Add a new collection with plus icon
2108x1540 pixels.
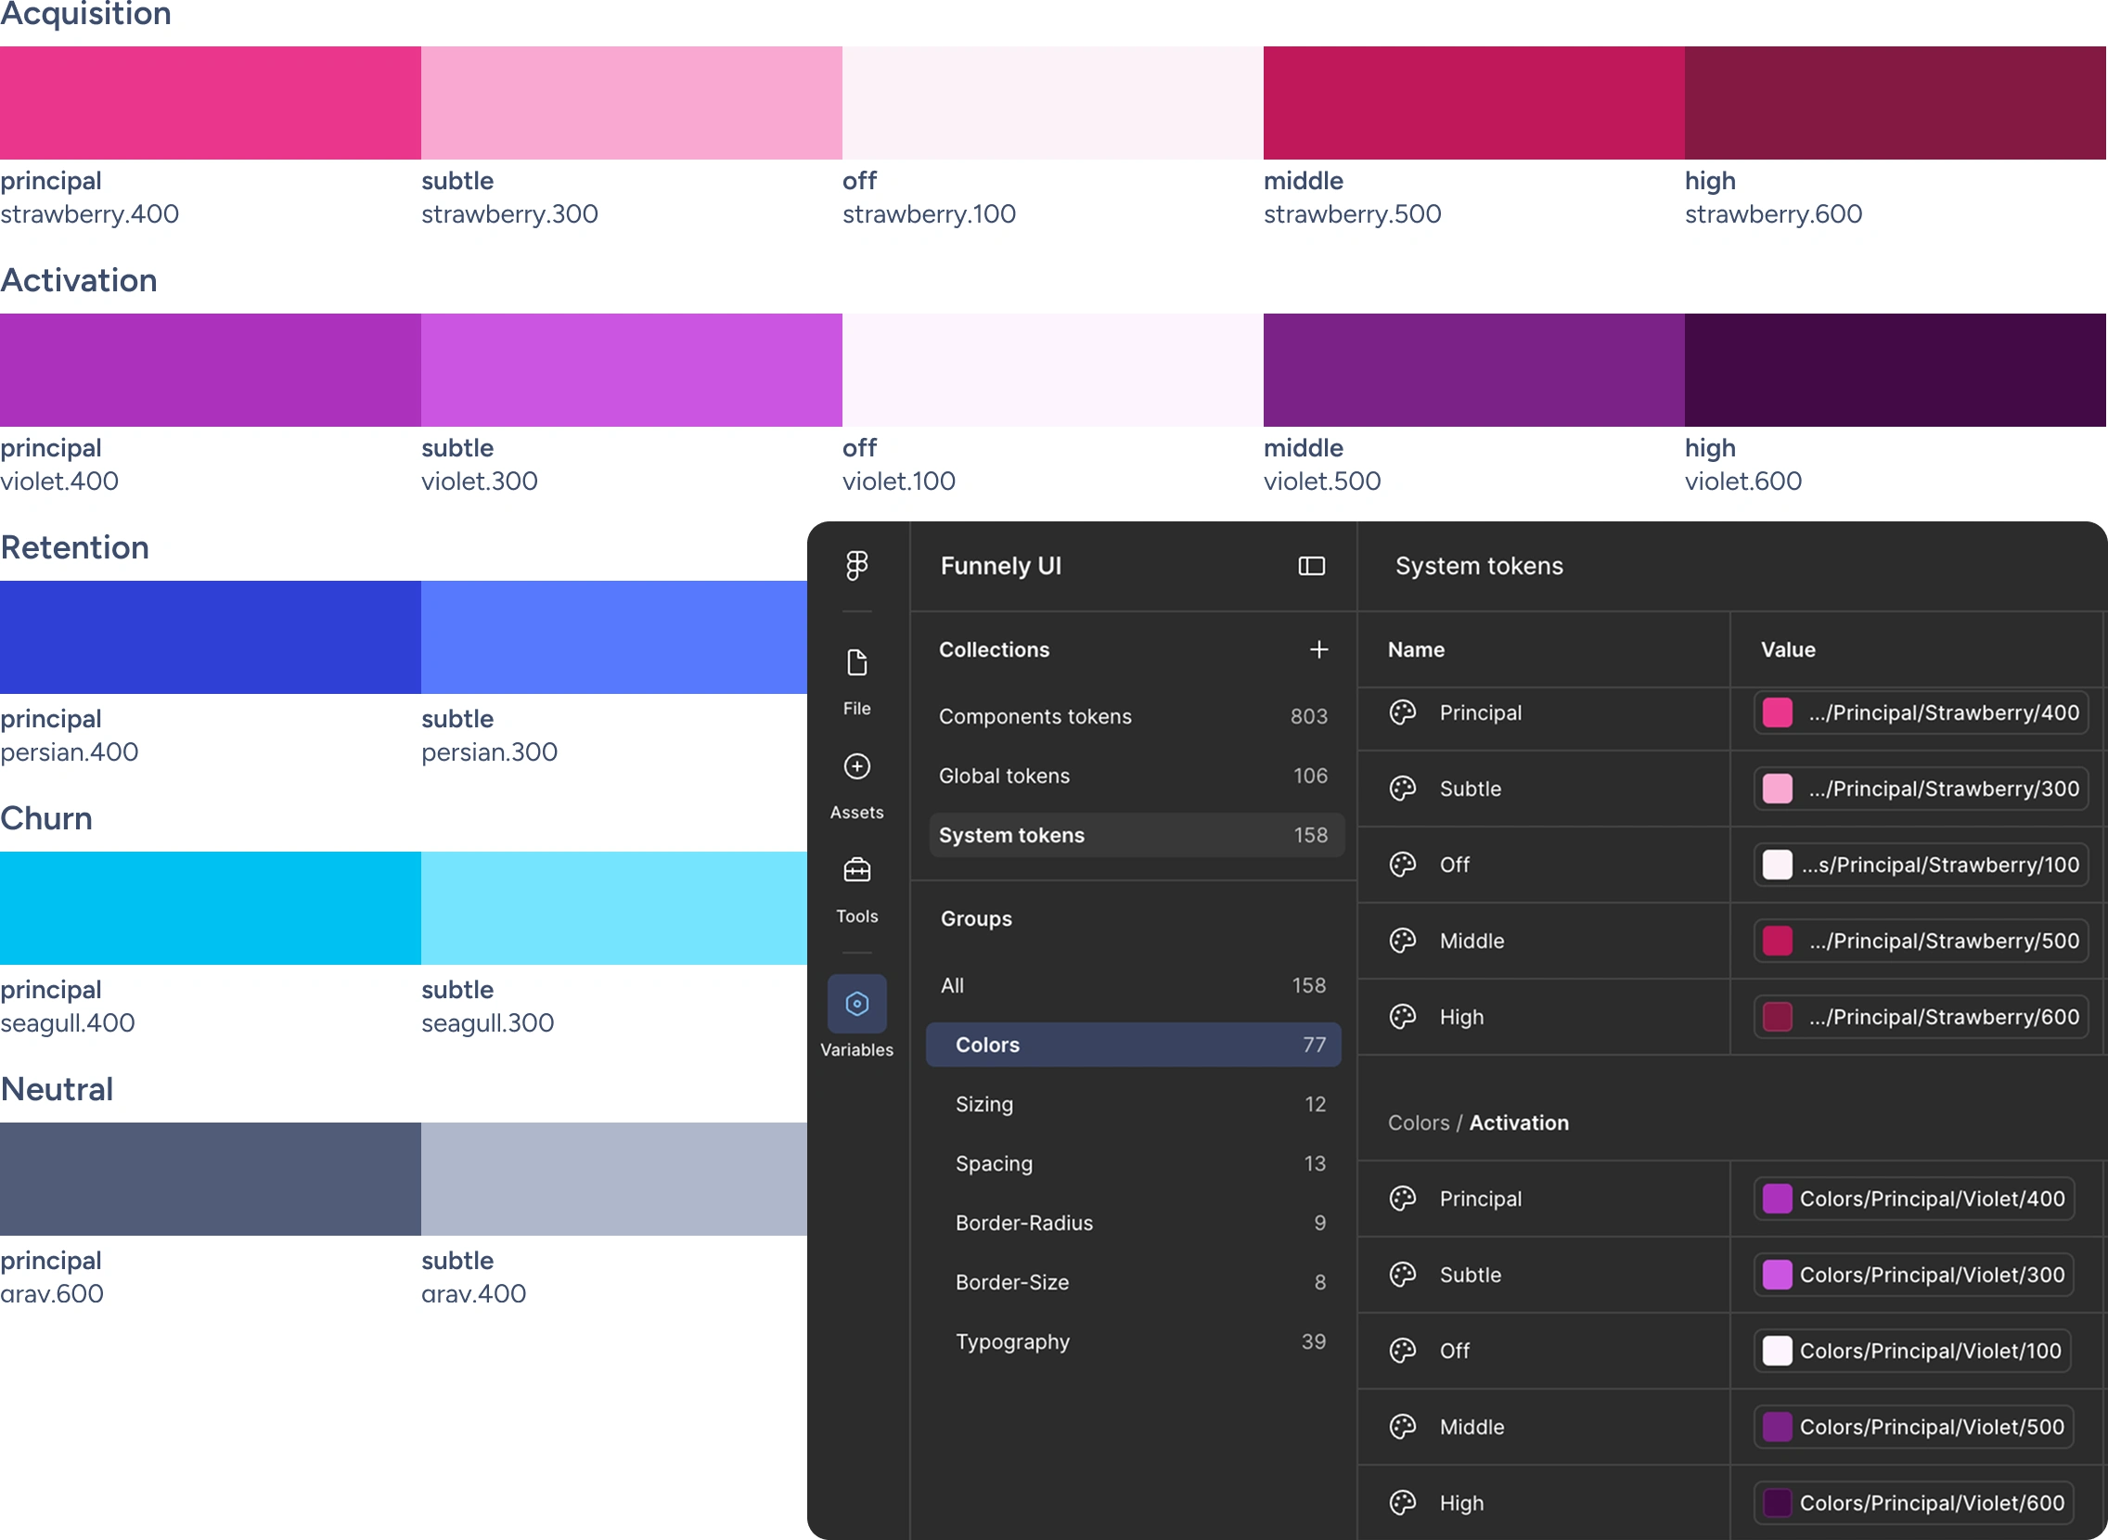pyautogui.click(x=1318, y=649)
